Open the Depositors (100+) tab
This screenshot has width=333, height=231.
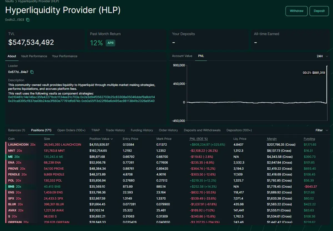[239, 130]
